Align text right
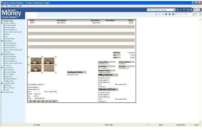The image size is (202, 130). click(x=173, y=14)
